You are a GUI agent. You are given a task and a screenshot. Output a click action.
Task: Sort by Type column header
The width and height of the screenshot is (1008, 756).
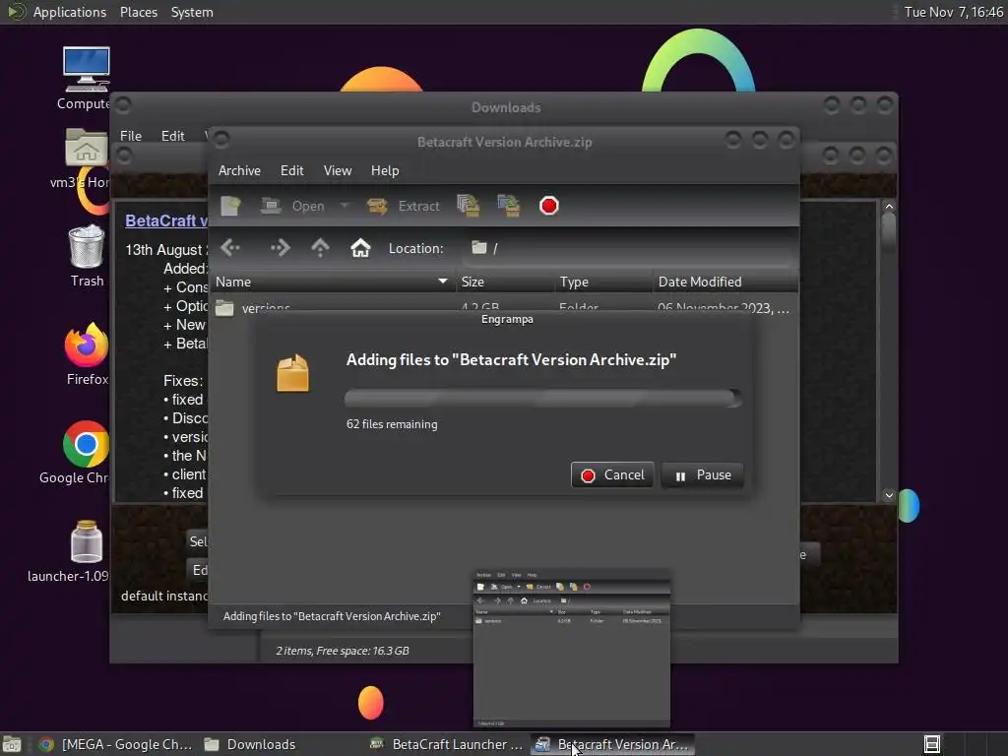603,282
